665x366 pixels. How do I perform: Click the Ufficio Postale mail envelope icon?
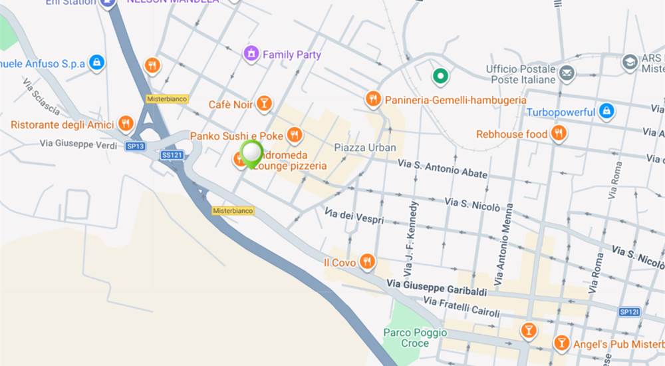click(x=566, y=73)
